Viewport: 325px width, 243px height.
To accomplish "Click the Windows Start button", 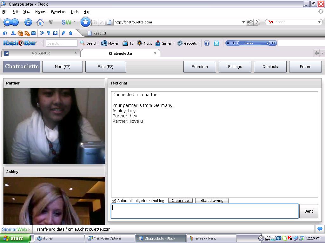I will tap(15, 238).
